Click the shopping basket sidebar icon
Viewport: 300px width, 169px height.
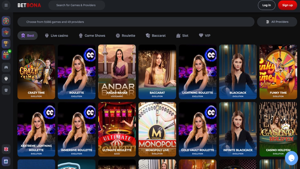(x=6, y=90)
